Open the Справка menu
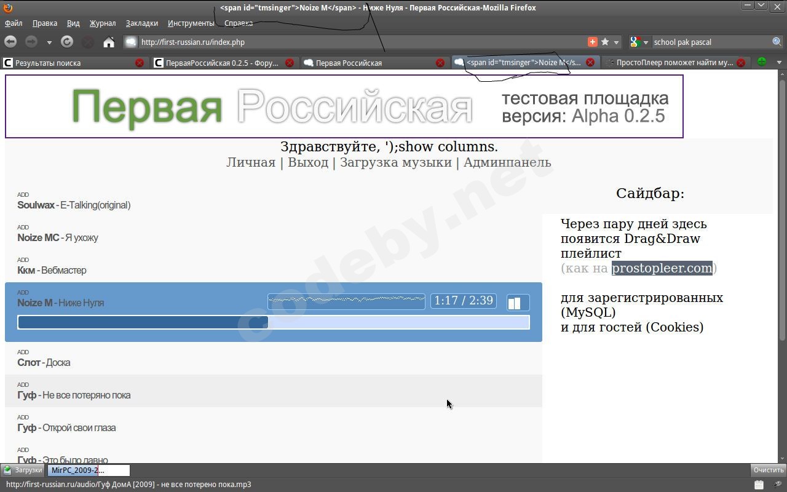Viewport: 787px width, 492px height. [239, 23]
